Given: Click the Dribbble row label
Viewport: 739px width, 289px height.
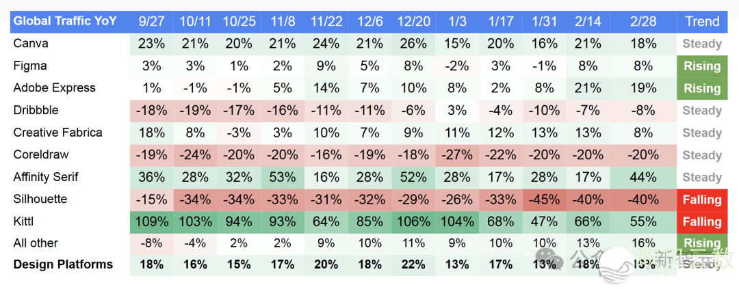Looking at the screenshot, I should [x=36, y=110].
